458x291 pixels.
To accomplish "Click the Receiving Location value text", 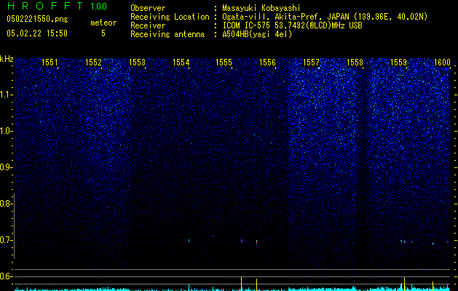I will [325, 17].
